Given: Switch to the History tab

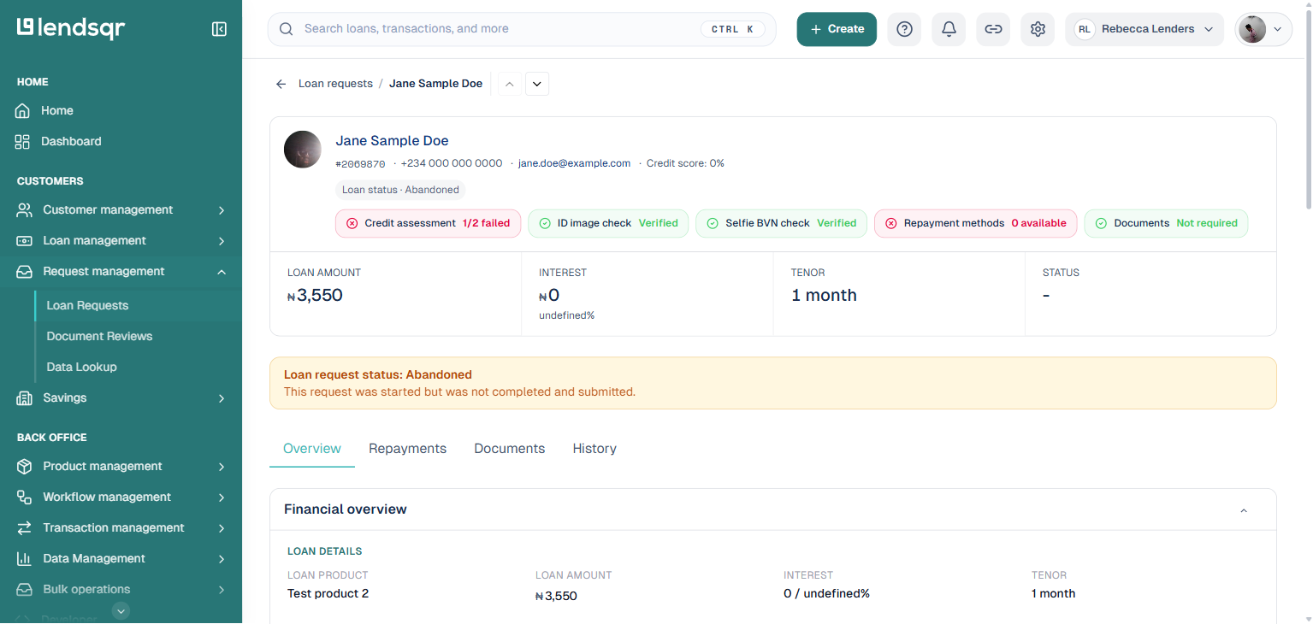Looking at the screenshot, I should pyautogui.click(x=594, y=449).
